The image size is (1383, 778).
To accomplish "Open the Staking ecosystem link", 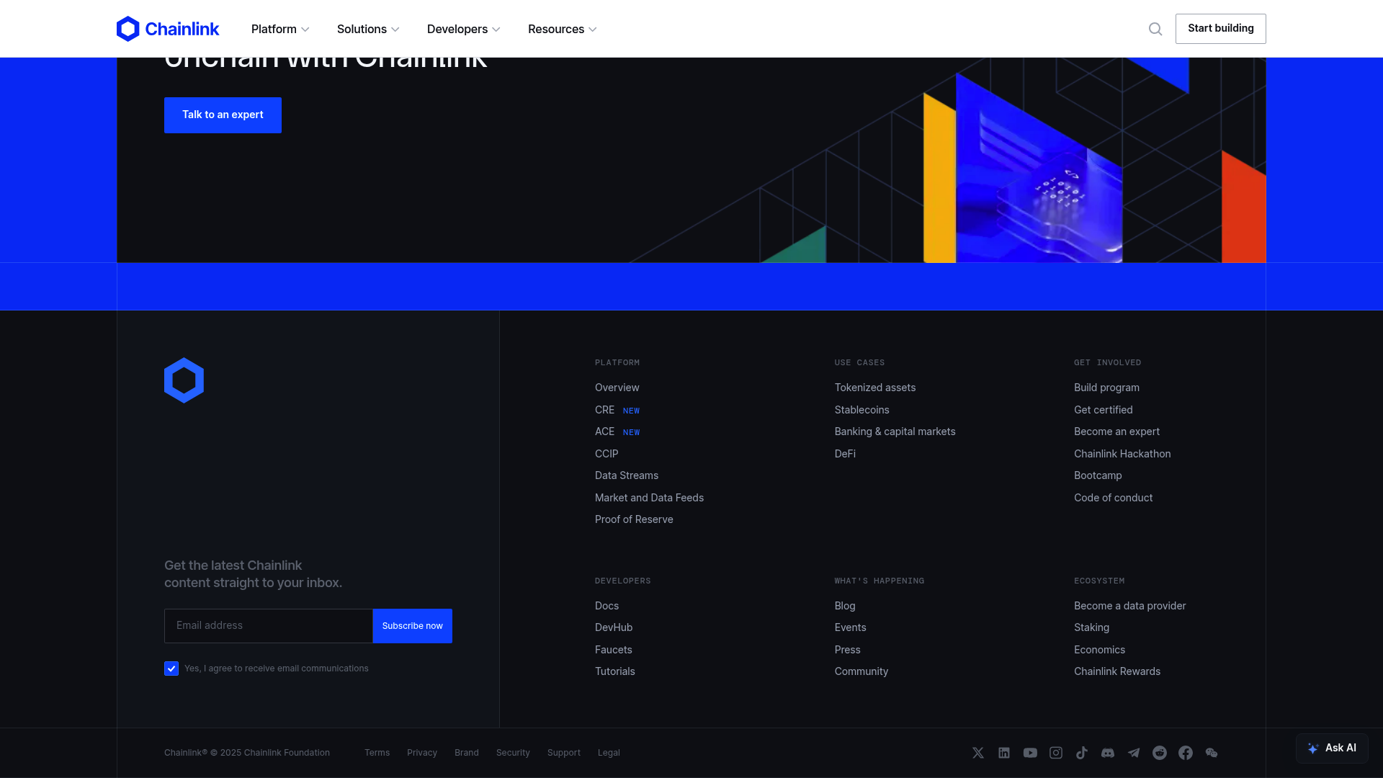I will point(1092,627).
